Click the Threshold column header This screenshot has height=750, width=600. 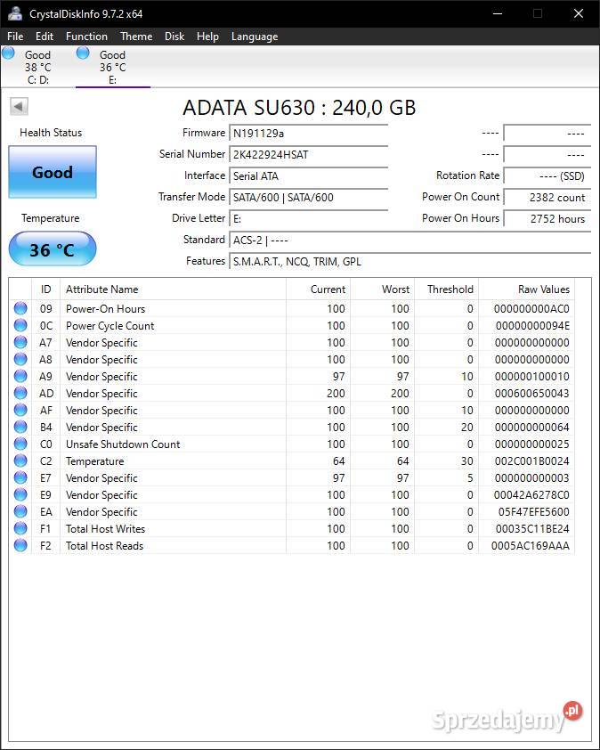click(446, 289)
